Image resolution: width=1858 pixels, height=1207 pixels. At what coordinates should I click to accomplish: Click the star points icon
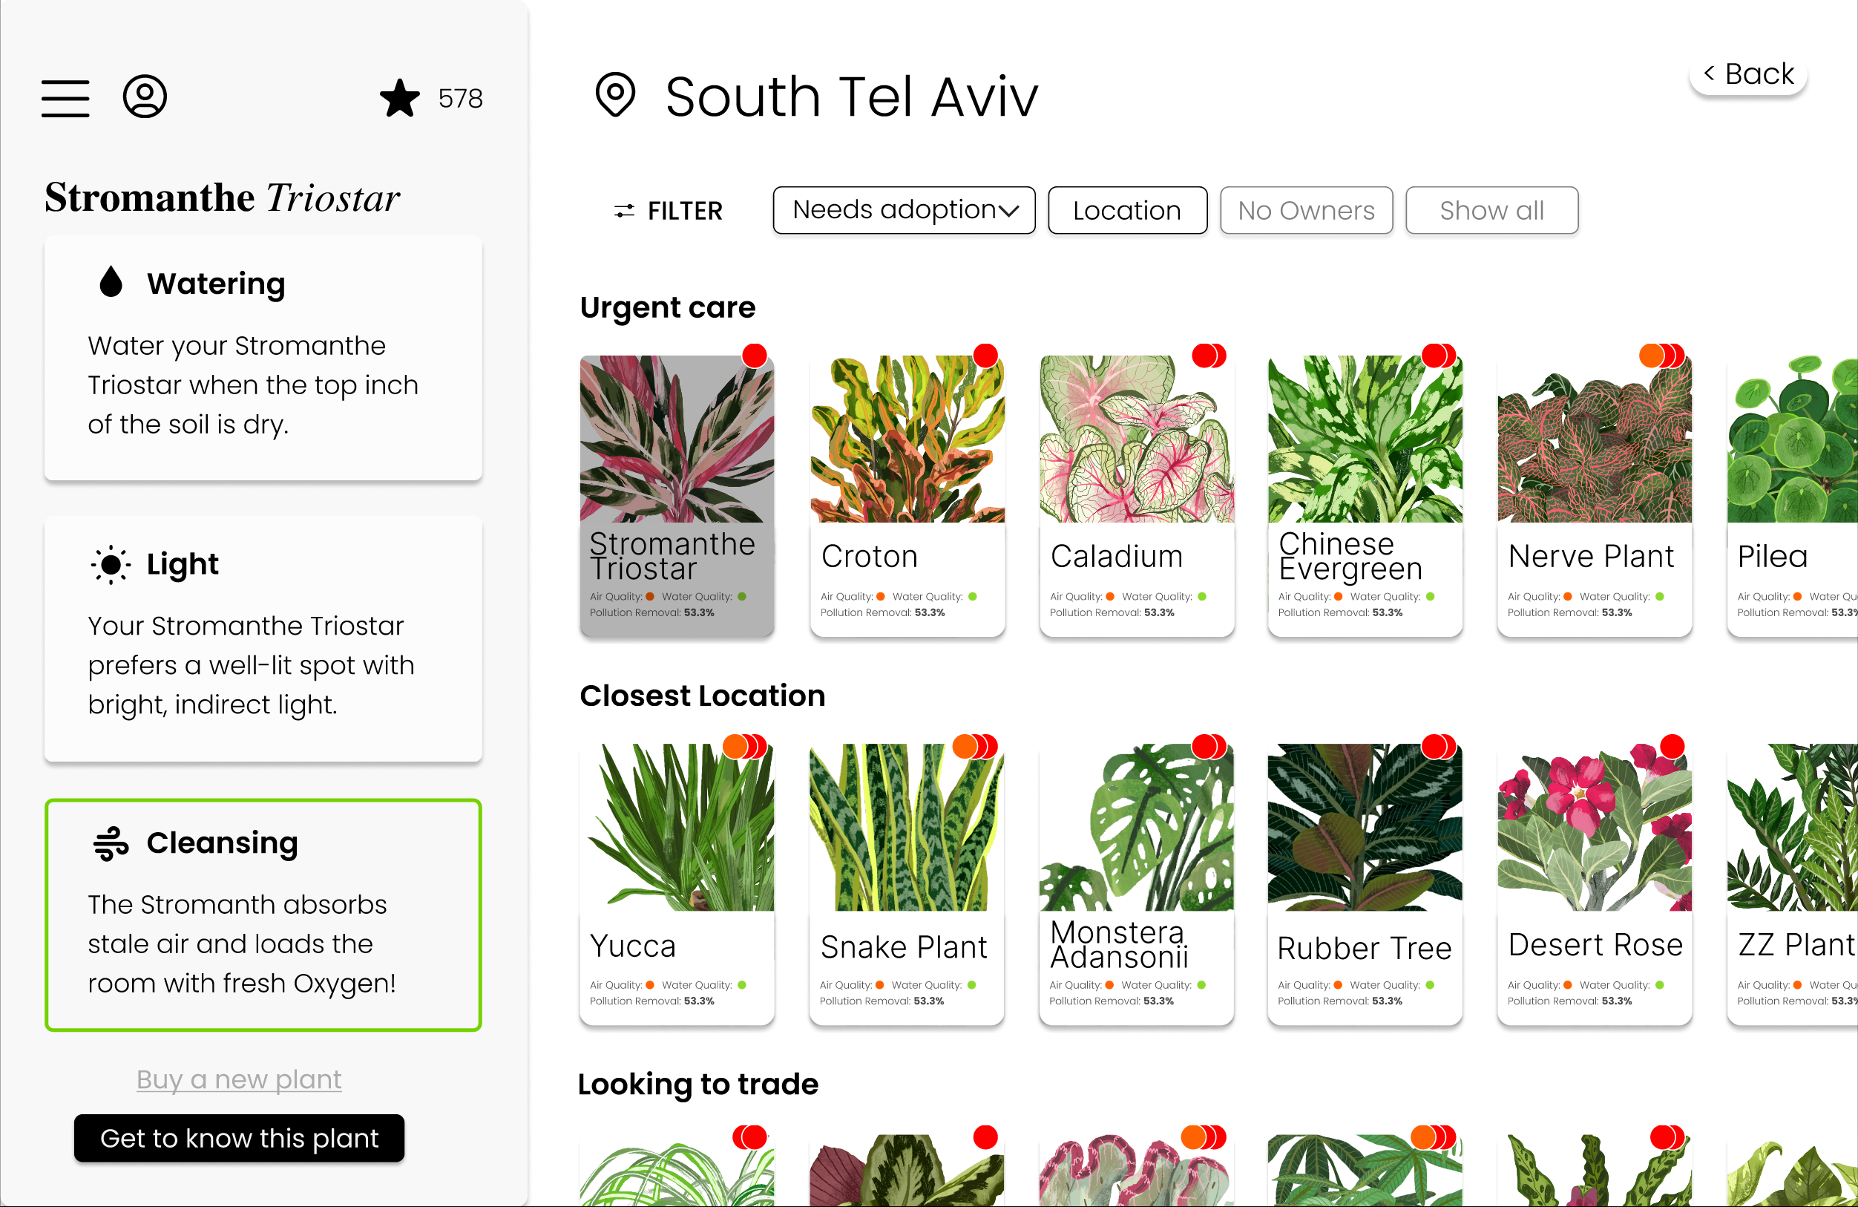click(400, 99)
